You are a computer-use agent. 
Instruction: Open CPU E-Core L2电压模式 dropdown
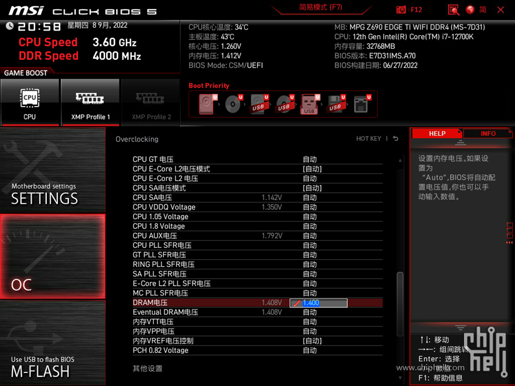tap(312, 169)
